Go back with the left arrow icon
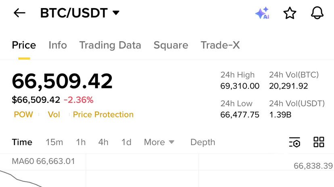Screen dimensions: 334x187 (19, 13)
